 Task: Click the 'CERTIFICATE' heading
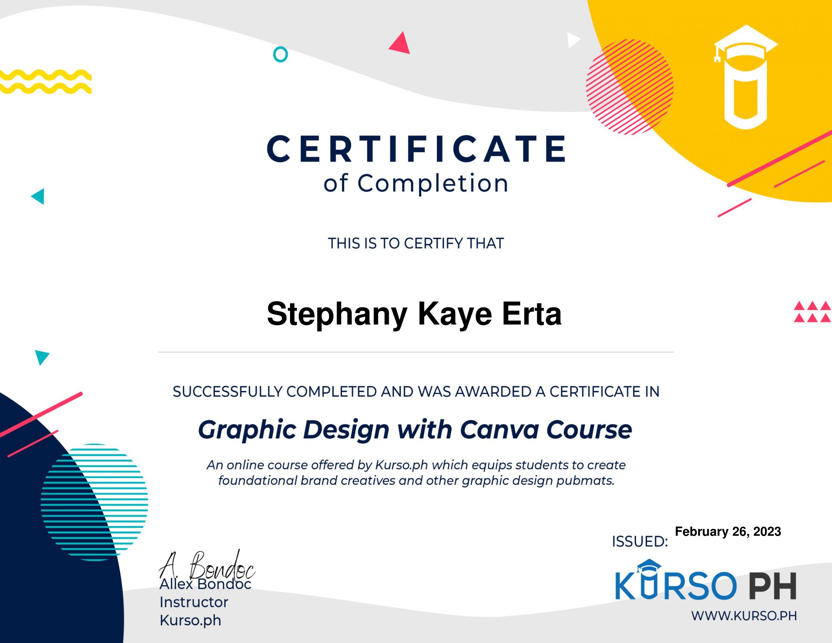(x=416, y=149)
